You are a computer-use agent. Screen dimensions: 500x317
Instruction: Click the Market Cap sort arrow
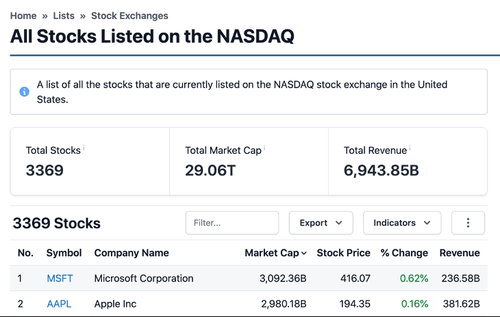click(304, 253)
